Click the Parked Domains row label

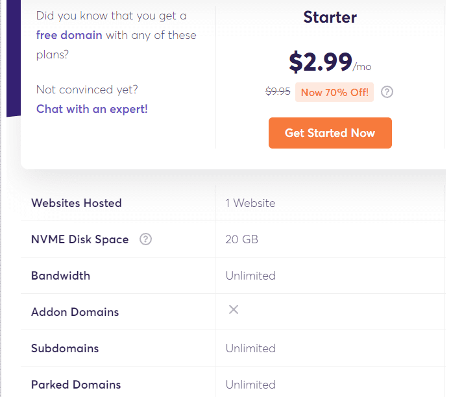pos(76,385)
